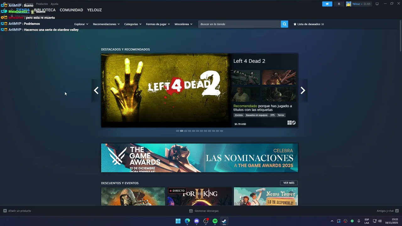402x226 pixels.
Task: View the bottom-right Left 4 Dead 2 screenshot
Action: [279, 94]
